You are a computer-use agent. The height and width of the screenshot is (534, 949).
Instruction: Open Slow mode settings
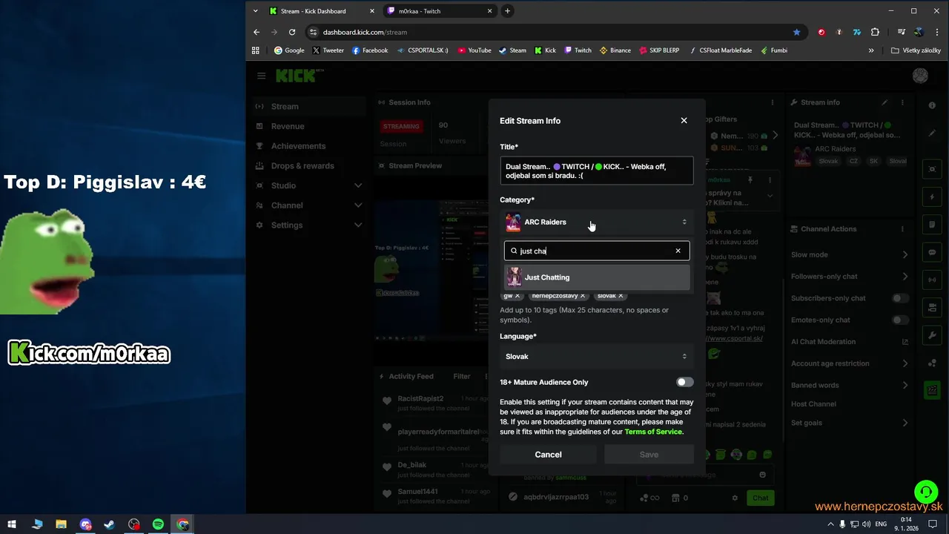point(850,254)
